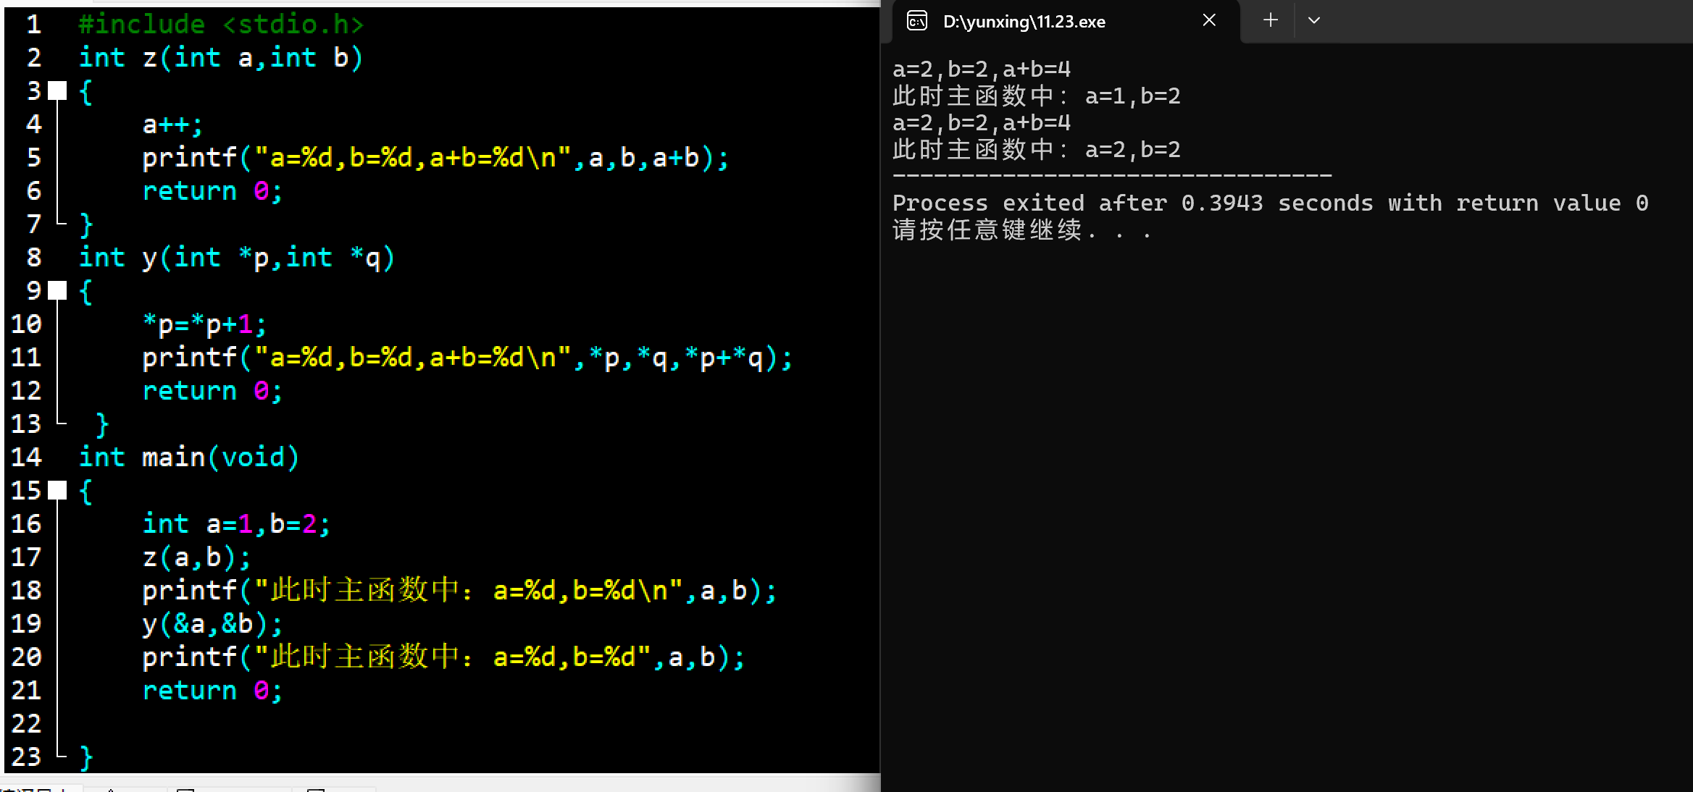
Task: Click the z(a,b); call on line 17
Action: pos(196,557)
